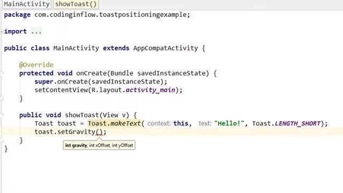Click the @Override annotation
Screen dimensions: 343x193
pyautogui.click(x=36, y=65)
